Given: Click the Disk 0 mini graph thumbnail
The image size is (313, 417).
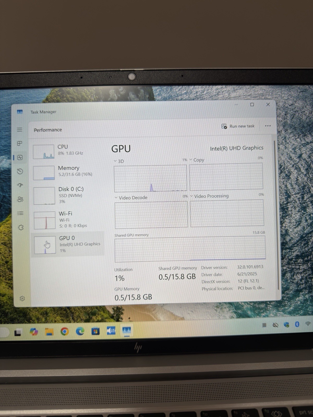Looking at the screenshot, I should [44, 196].
